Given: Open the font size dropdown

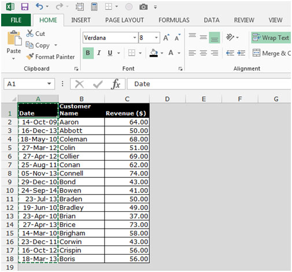Looking at the screenshot, I should 156,38.
